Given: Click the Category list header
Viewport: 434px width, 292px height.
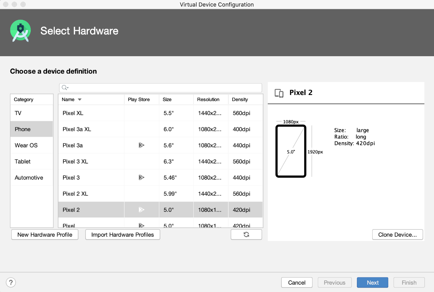Looking at the screenshot, I should pos(32,99).
